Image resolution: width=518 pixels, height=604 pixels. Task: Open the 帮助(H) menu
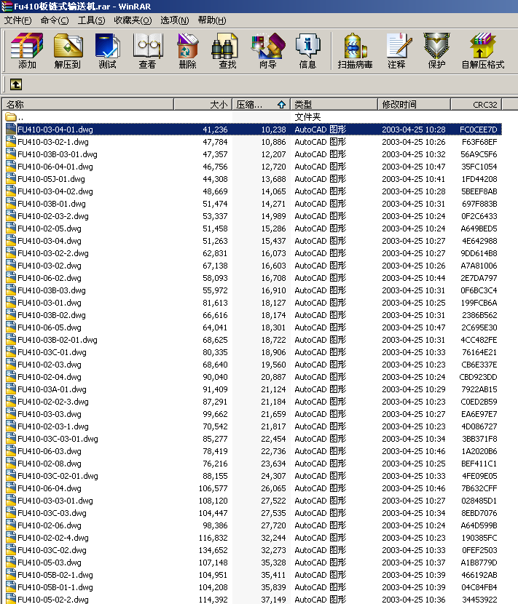(212, 20)
